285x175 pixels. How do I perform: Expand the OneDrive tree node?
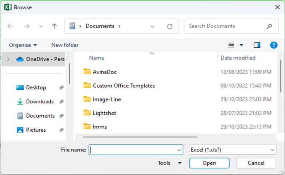[8, 59]
